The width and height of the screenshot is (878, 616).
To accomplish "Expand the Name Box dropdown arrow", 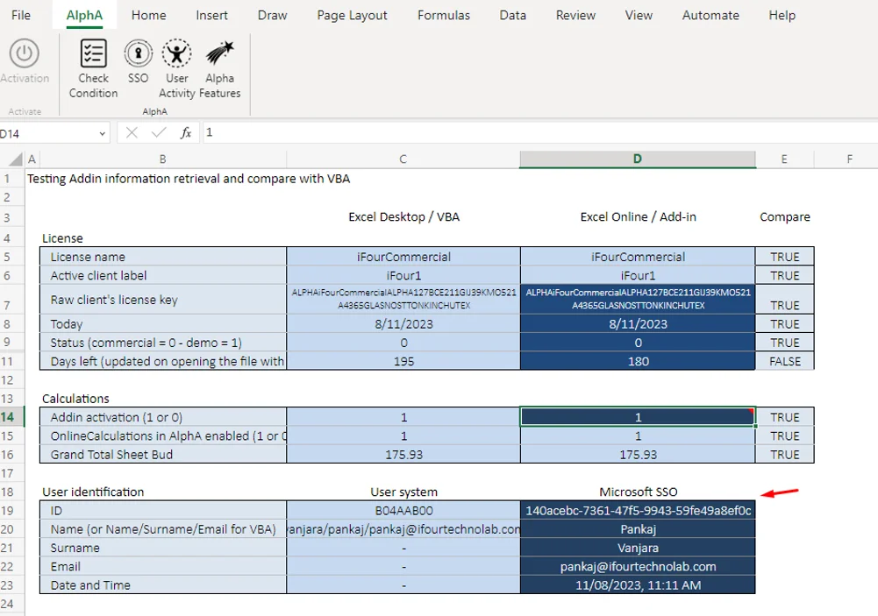I will [x=102, y=134].
